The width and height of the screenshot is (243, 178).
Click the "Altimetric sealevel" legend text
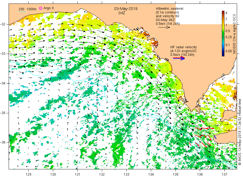170,9
